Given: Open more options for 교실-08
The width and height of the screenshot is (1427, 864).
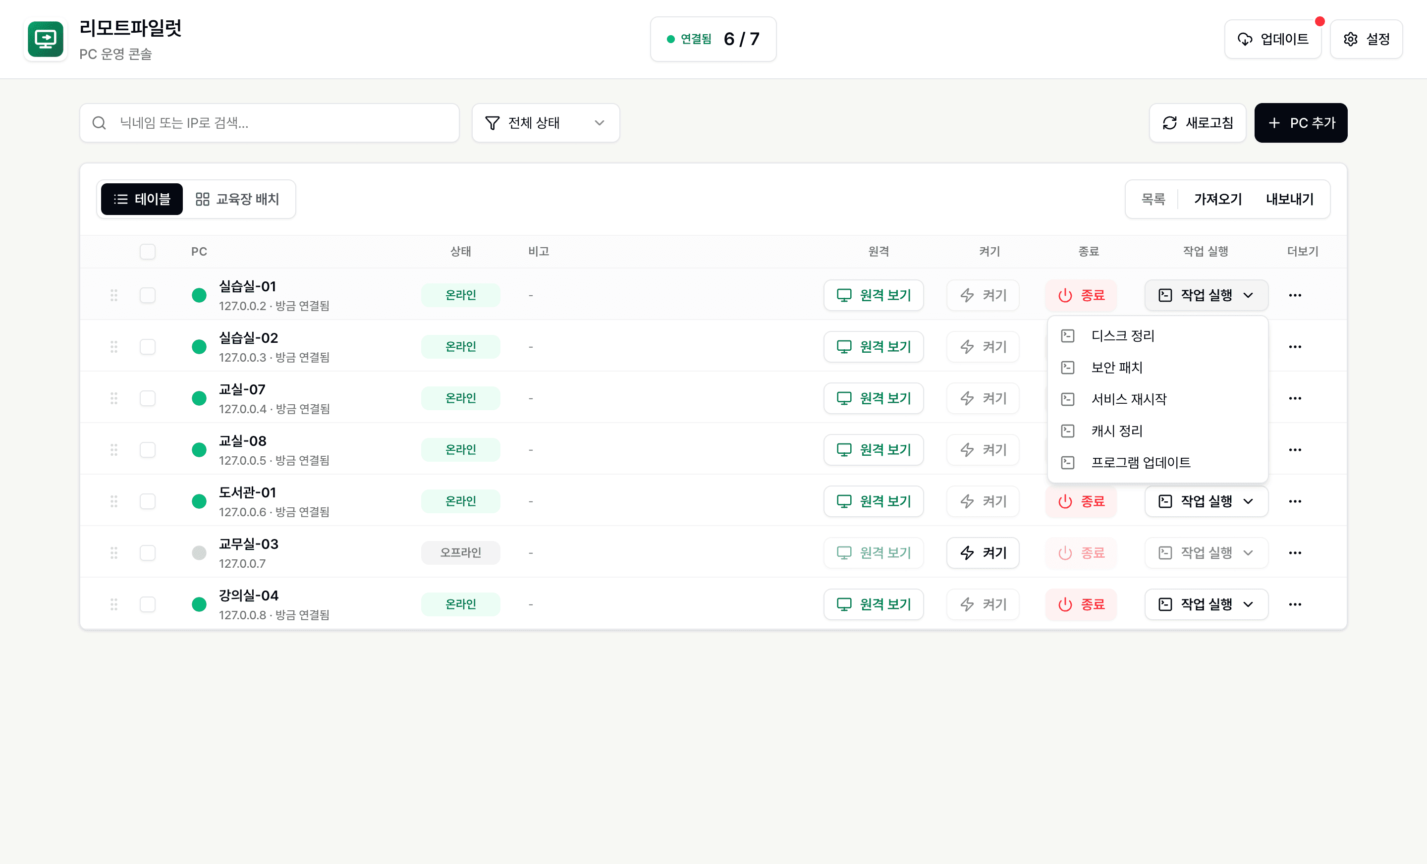Looking at the screenshot, I should (x=1295, y=450).
